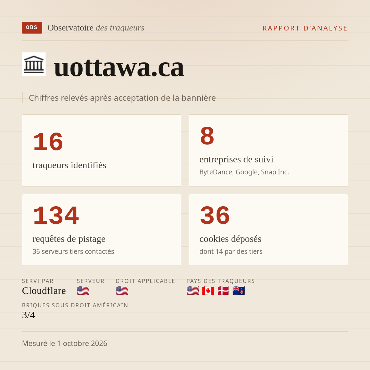Click the SERVEUR label
The width and height of the screenshot is (370, 370).
point(90,281)
